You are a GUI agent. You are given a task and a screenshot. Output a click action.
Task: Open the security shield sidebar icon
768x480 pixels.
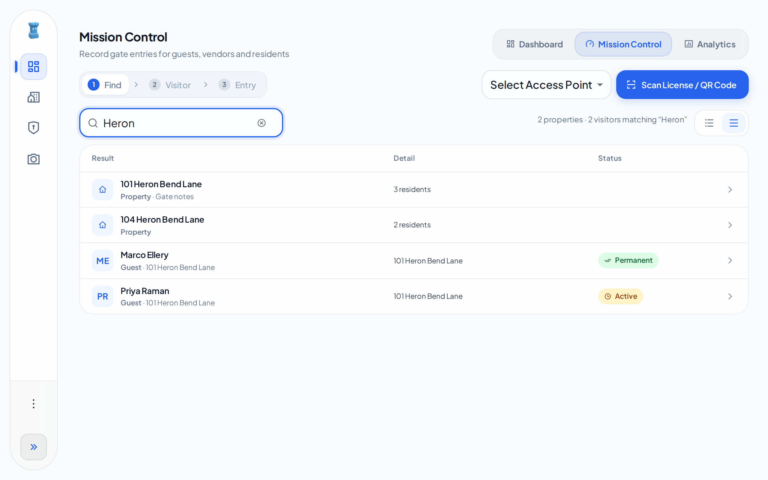pyautogui.click(x=33, y=127)
